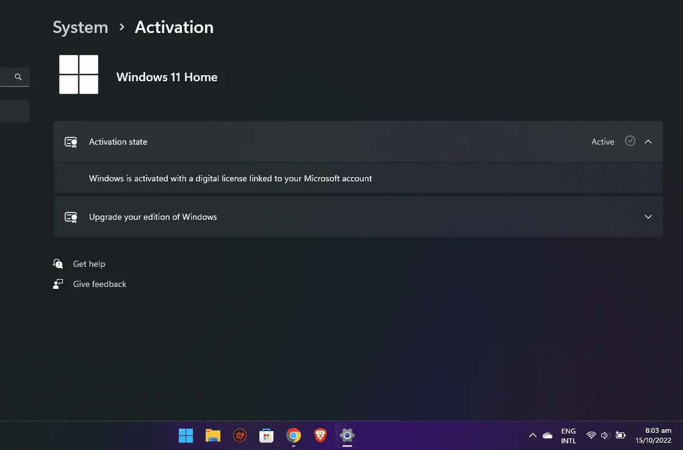Viewport: 683px width, 450px height.
Task: Open File Explorer from the taskbar
Action: coord(213,435)
